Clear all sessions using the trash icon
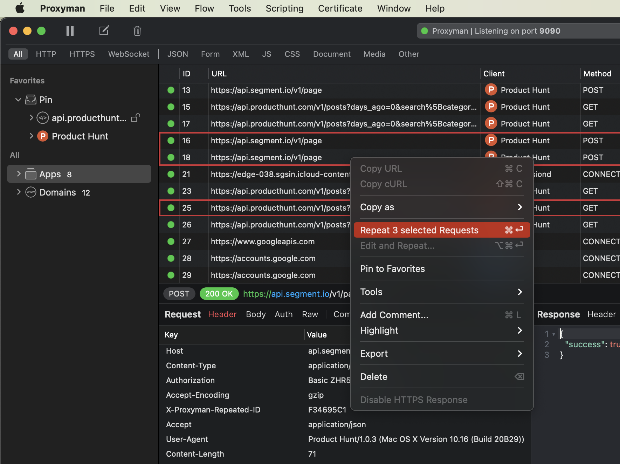 137,31
